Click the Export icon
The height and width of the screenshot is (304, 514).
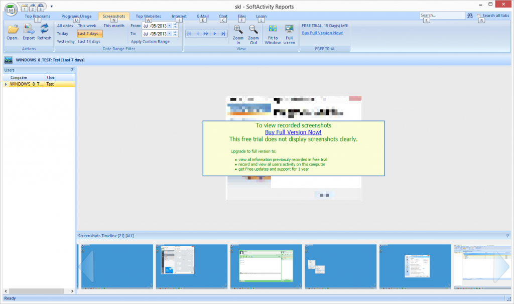[x=29, y=31]
